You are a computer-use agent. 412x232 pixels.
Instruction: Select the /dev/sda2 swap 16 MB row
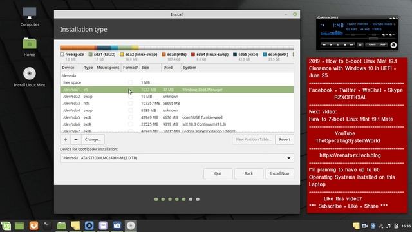[x=177, y=97]
